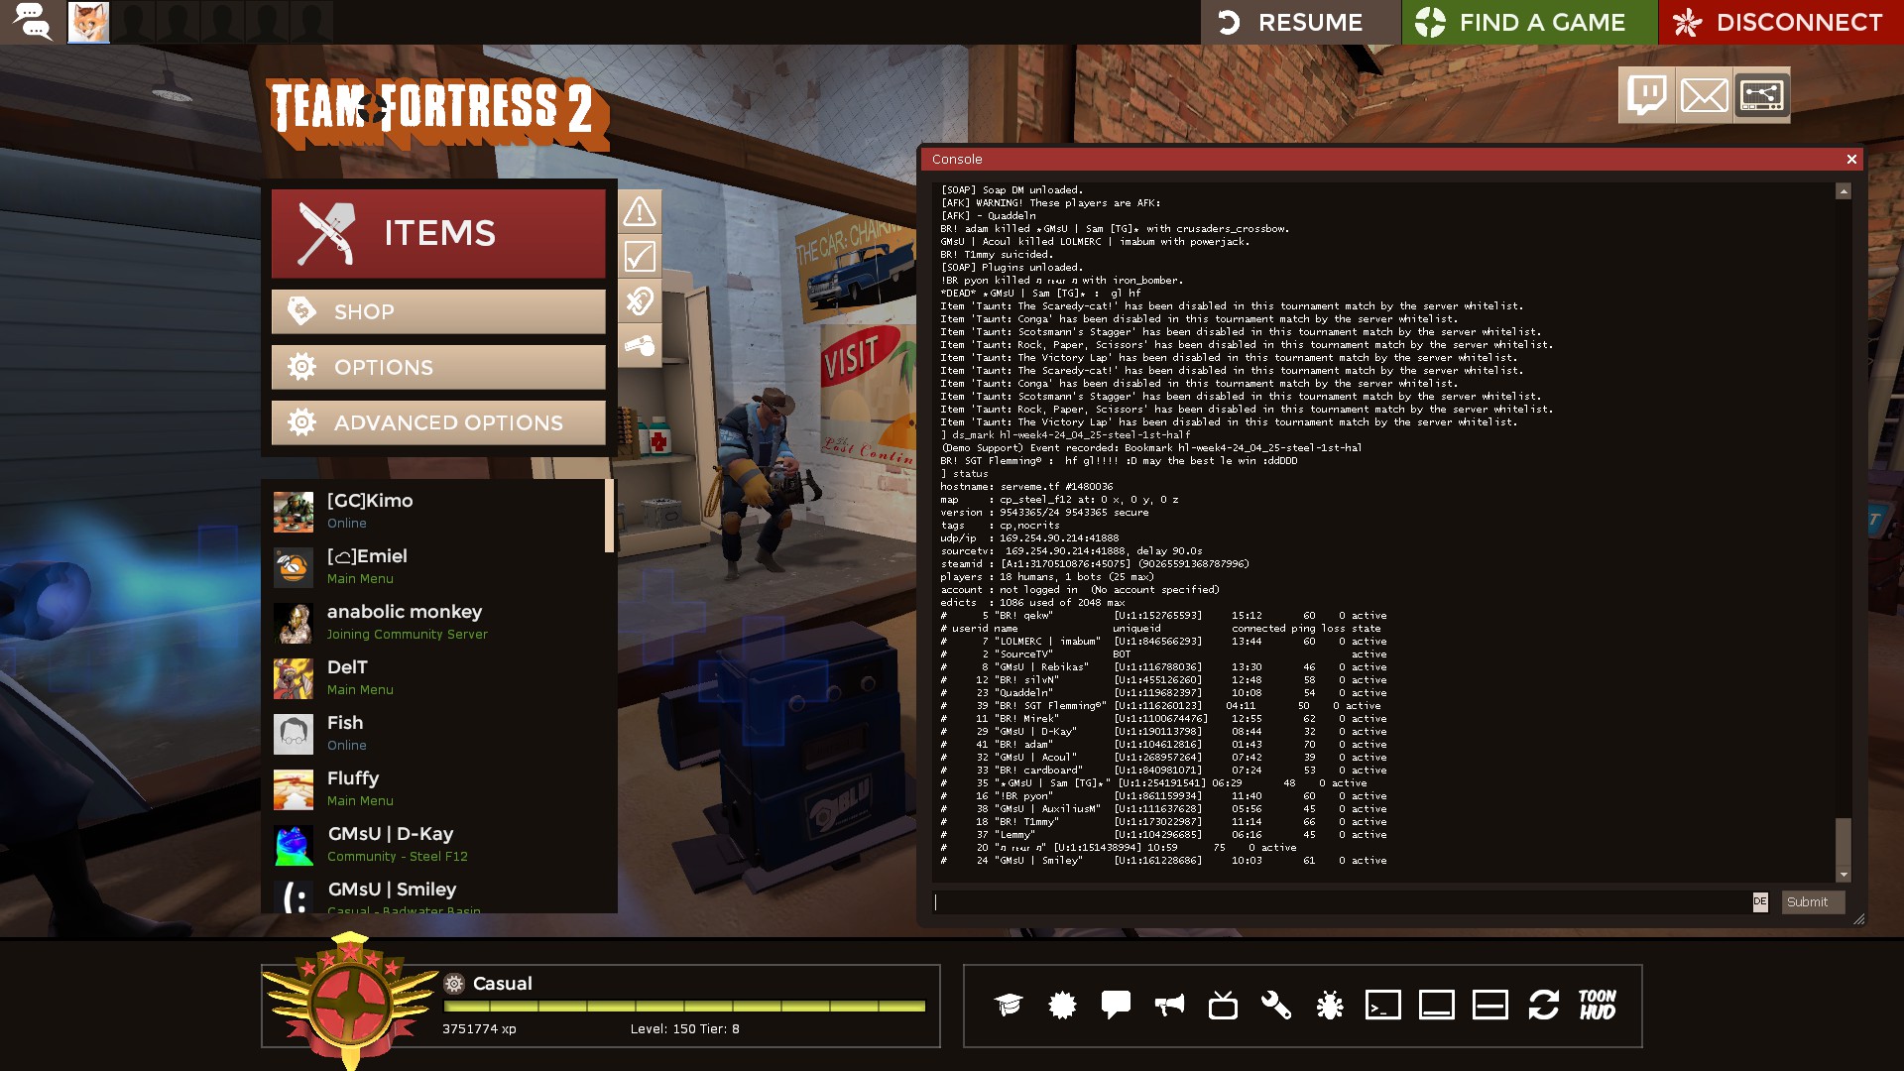
Task: Click the bug report icon
Action: 1329,1006
